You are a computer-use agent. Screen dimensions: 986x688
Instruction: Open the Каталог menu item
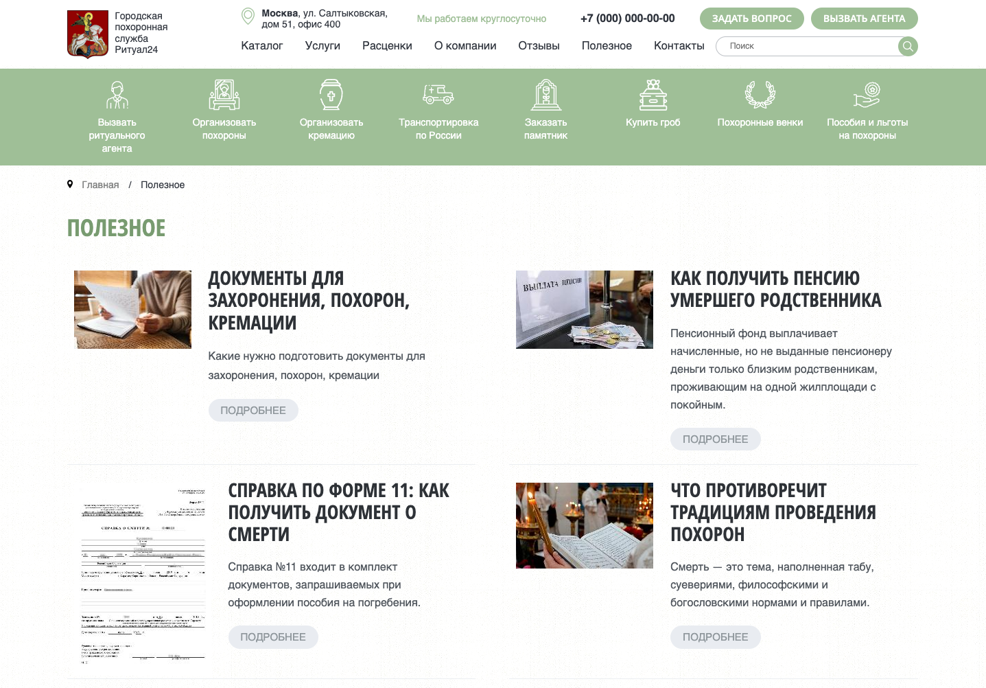point(262,46)
